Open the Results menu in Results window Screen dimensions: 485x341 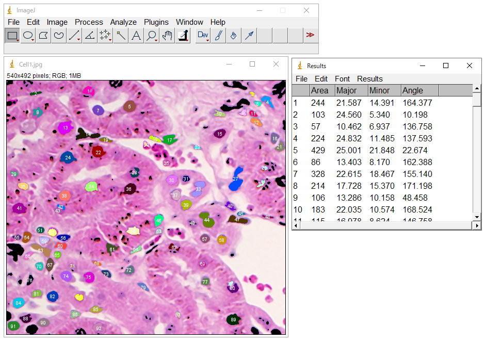click(x=369, y=79)
